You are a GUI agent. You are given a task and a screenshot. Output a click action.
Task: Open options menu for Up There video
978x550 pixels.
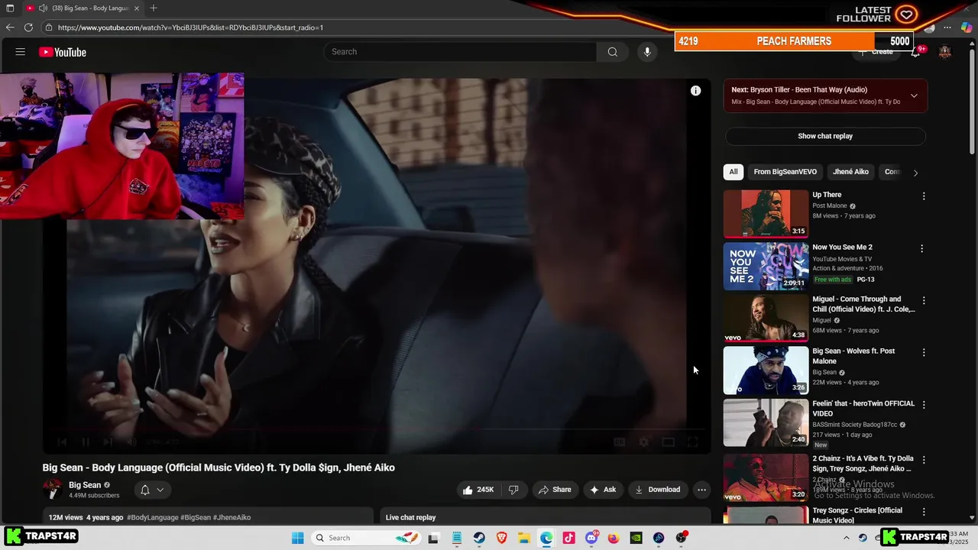(x=924, y=196)
